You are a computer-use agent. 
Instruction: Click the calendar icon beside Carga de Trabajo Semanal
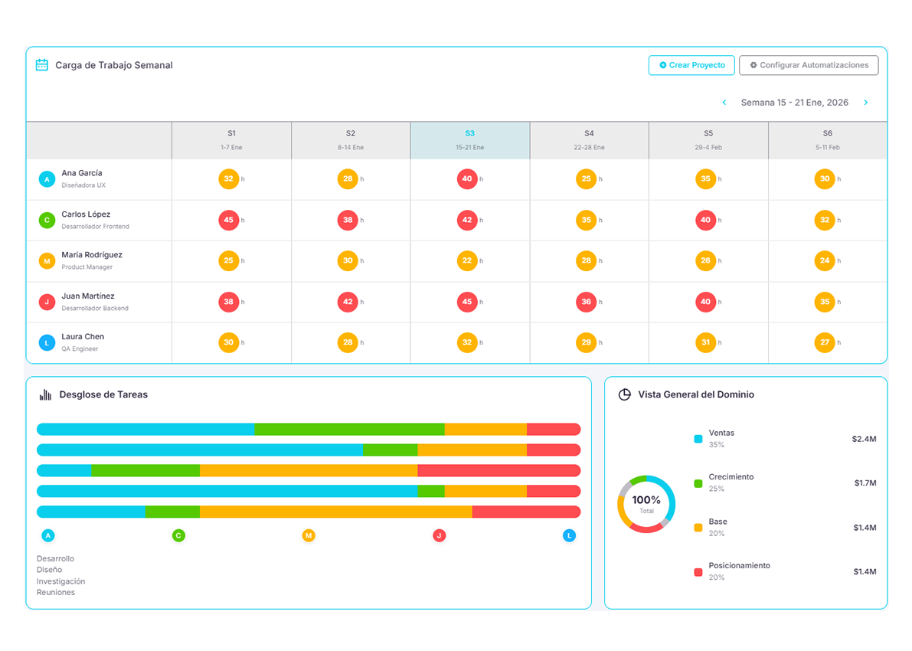coord(42,65)
